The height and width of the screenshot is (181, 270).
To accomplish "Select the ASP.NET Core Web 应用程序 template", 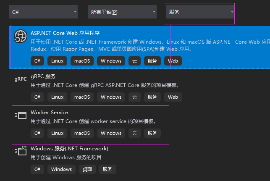I will coord(65,33).
